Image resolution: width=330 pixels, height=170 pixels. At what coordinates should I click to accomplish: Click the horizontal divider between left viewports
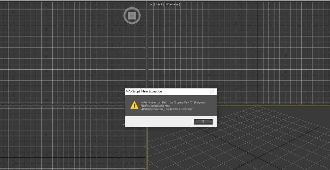coord(64,105)
